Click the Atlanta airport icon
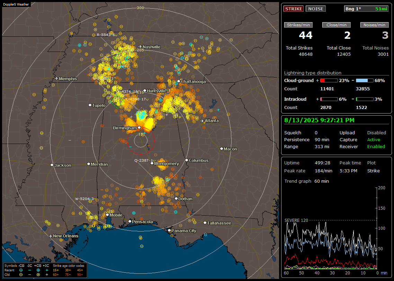Screen dimensions: 394x281 point(202,121)
